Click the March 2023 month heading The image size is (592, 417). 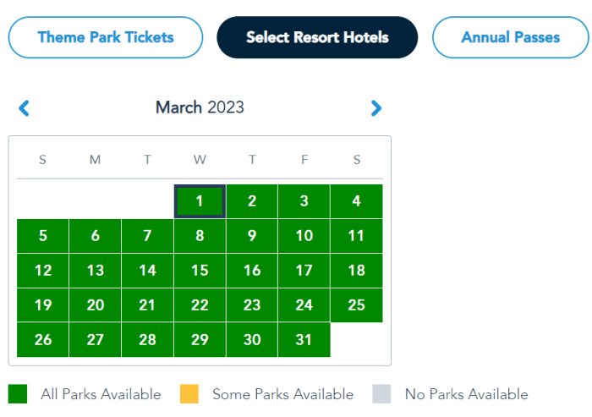[x=200, y=108]
